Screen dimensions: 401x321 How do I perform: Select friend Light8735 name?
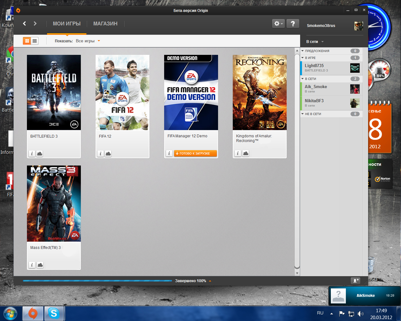314,66
